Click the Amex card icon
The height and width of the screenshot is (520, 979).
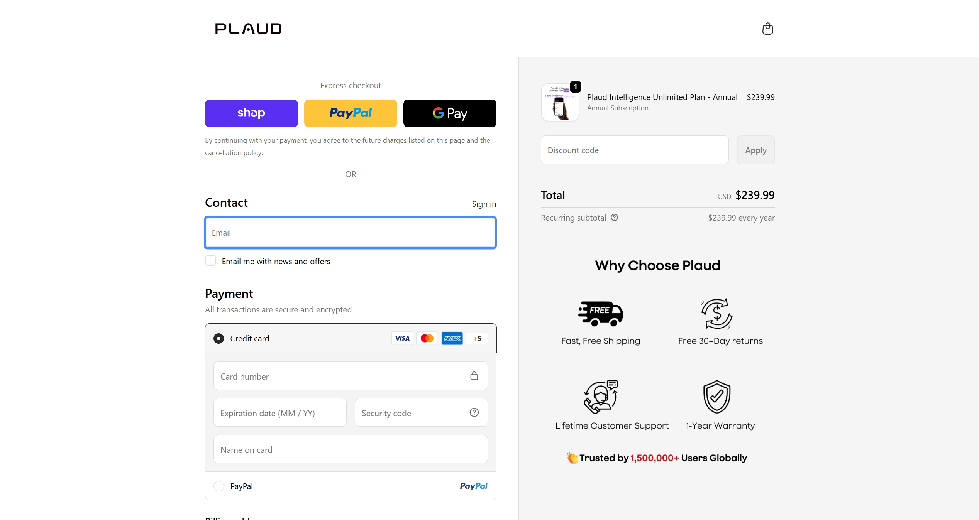(452, 338)
